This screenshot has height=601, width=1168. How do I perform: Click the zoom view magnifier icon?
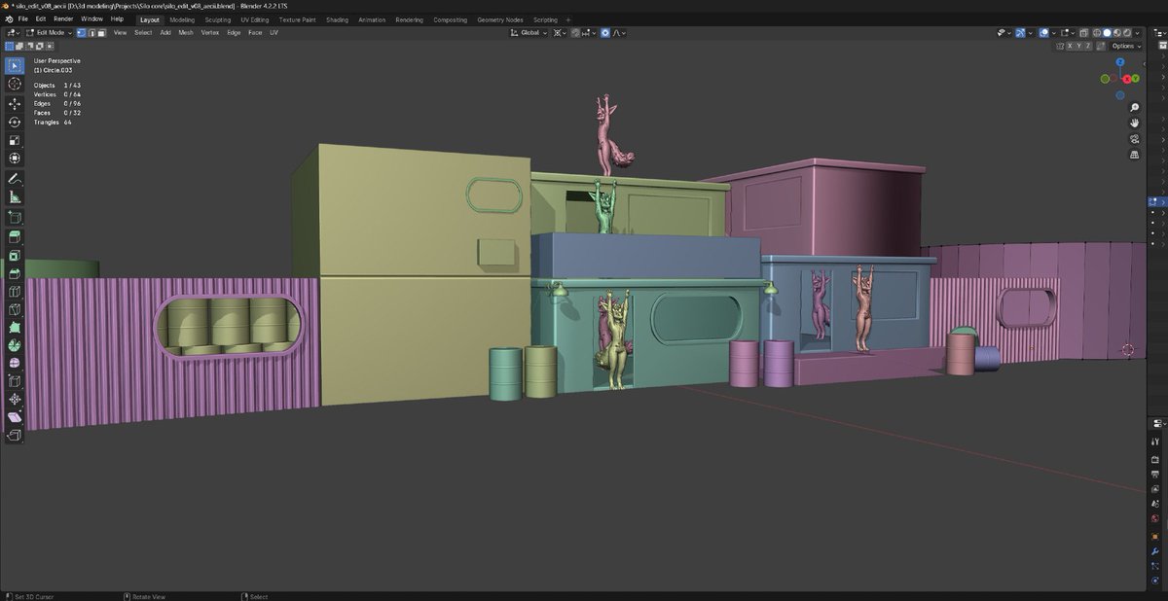tap(1135, 107)
